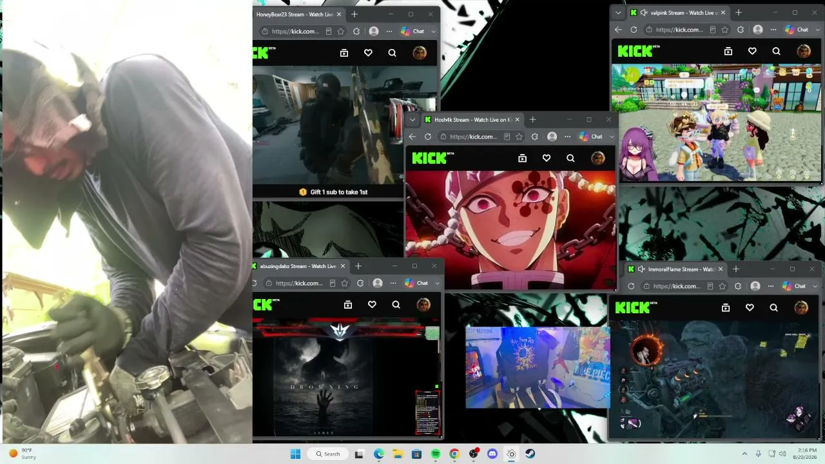Image resolution: width=825 pixels, height=464 pixels.
Task: Open Browse icon in valpink window's Kick header
Action: point(728,51)
